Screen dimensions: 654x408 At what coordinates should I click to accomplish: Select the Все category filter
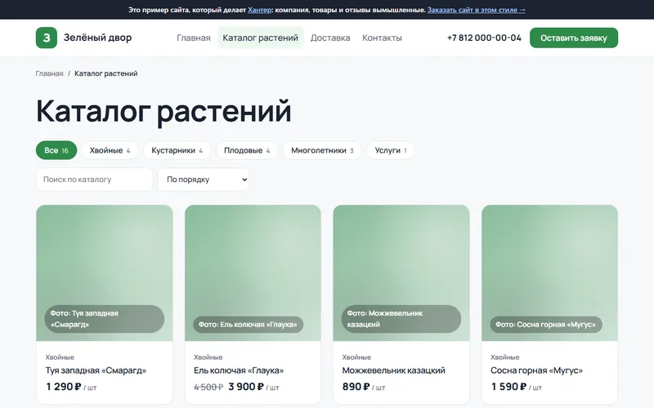coord(56,150)
